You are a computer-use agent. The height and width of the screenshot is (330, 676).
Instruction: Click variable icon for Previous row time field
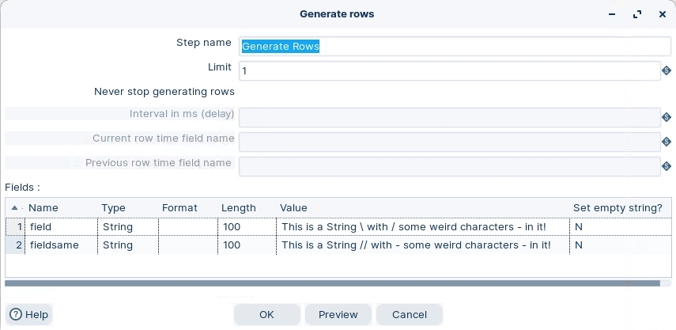(x=667, y=166)
